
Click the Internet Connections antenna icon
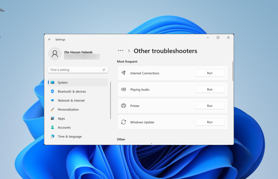[124, 73]
